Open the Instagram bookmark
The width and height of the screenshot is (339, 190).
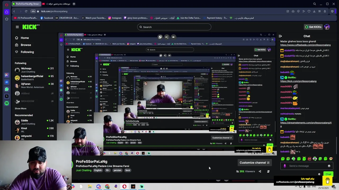115,18
